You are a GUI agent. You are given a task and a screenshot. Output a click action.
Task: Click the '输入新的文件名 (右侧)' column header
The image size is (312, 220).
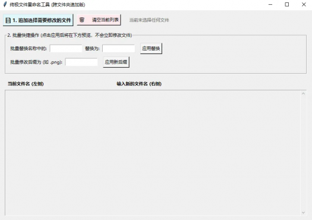139,84
